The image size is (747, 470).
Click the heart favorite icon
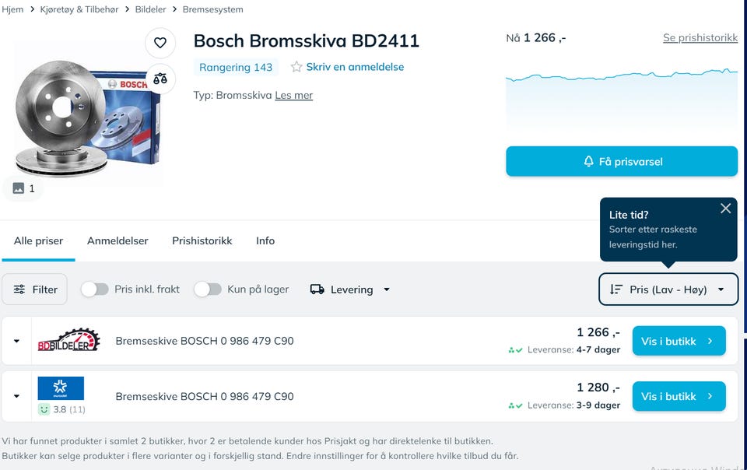[160, 43]
